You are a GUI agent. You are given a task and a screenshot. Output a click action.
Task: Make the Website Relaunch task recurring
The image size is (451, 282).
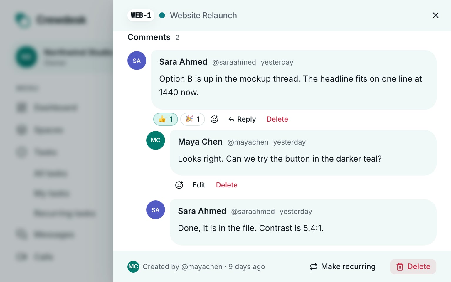[x=343, y=267]
